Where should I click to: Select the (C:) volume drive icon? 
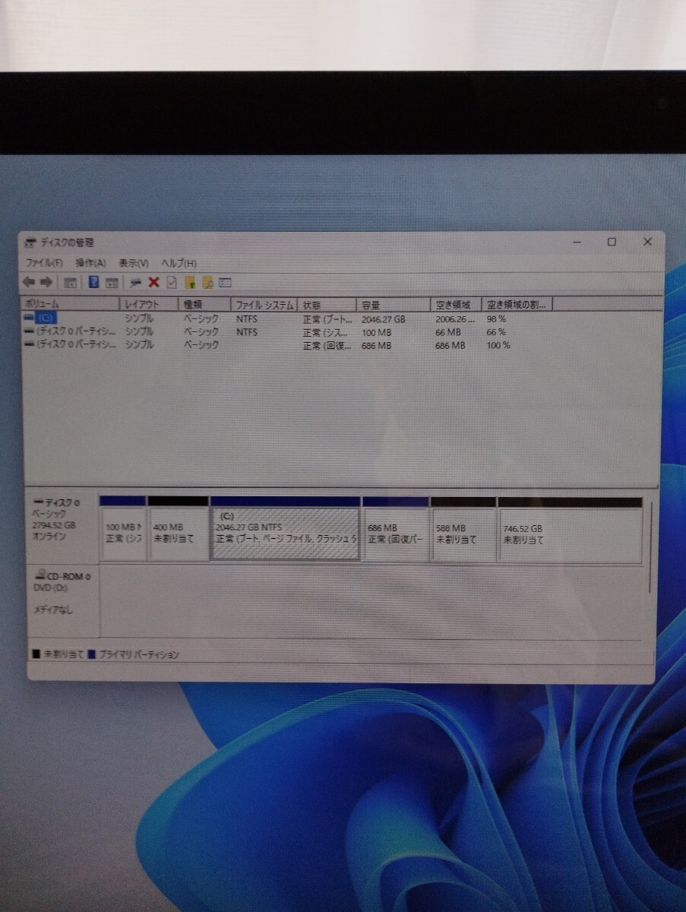(29, 318)
